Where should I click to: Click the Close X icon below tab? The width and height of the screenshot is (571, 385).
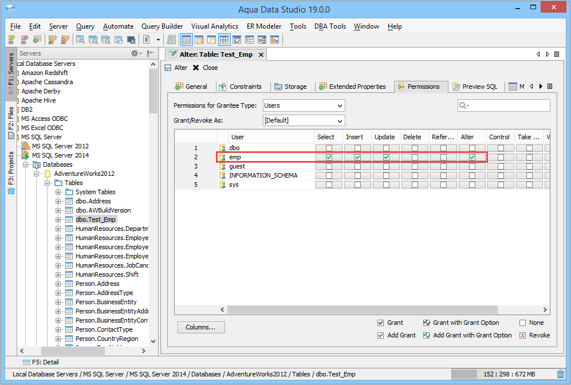click(196, 68)
